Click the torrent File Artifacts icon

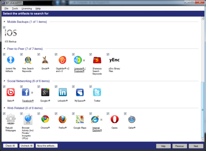[x=11, y=60]
